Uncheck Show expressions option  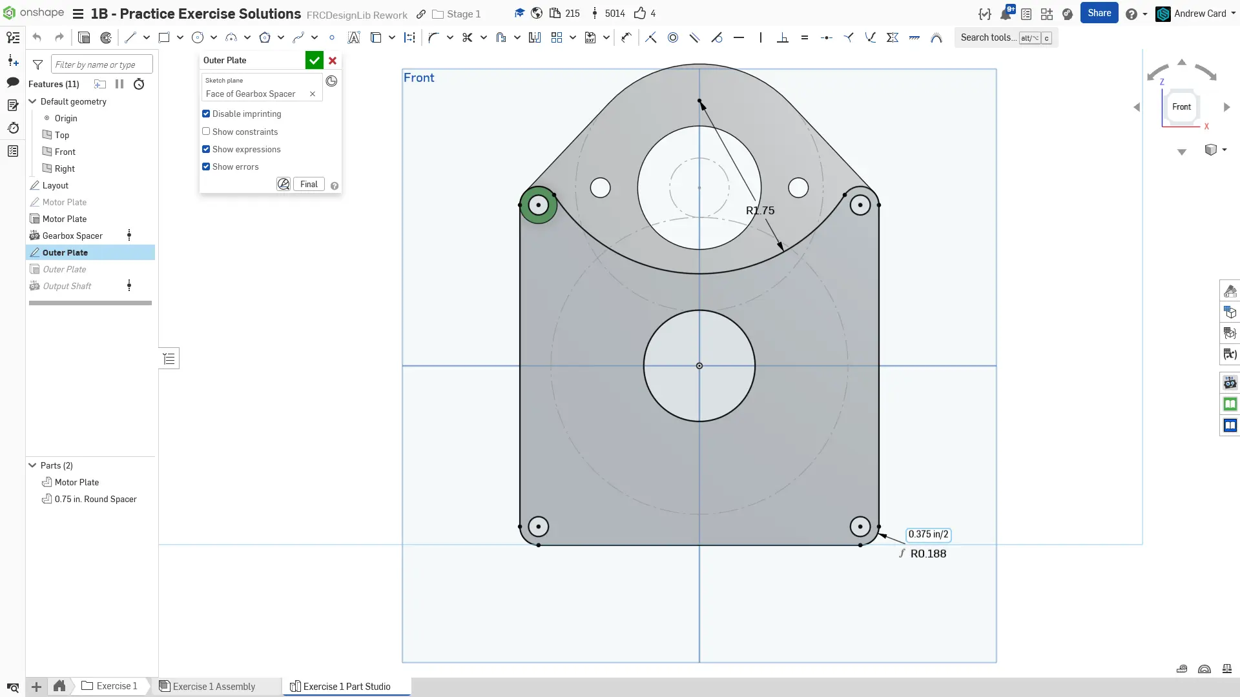pos(206,149)
